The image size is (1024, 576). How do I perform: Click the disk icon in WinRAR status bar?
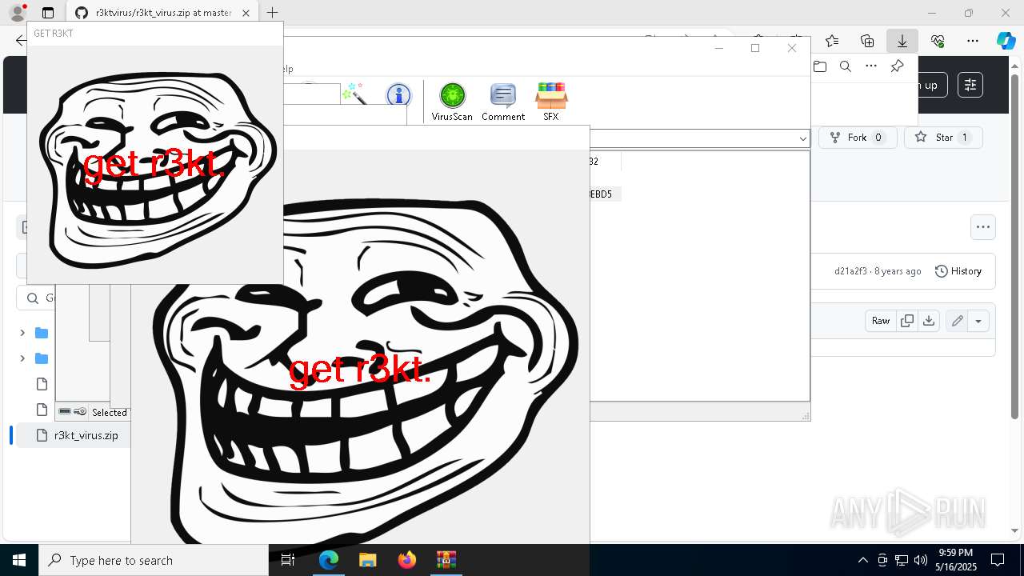pyautogui.click(x=65, y=412)
